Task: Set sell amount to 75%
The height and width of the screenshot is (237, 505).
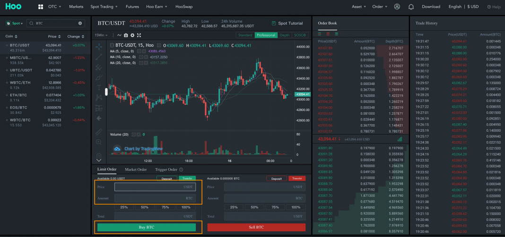Action: [x=275, y=207]
